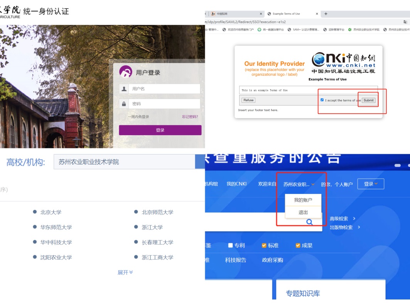The width and height of the screenshot is (410, 308).
Task: Open the 忘记密码? link
Action: 190,117
